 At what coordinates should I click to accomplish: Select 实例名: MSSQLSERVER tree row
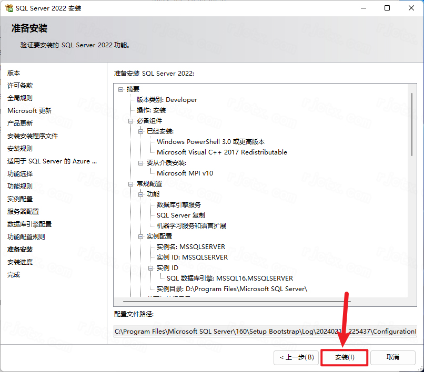tap(191, 247)
